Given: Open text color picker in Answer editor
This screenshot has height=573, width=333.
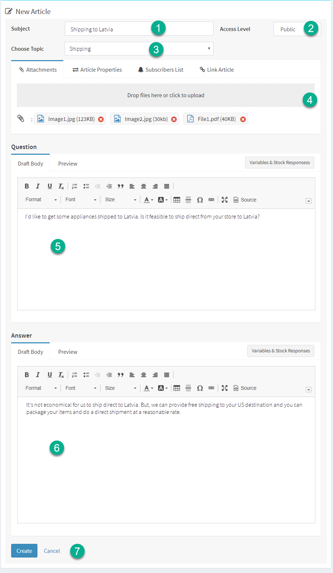Looking at the screenshot, I should coord(148,388).
